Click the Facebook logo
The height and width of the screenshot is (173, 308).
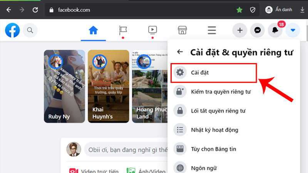(12, 30)
